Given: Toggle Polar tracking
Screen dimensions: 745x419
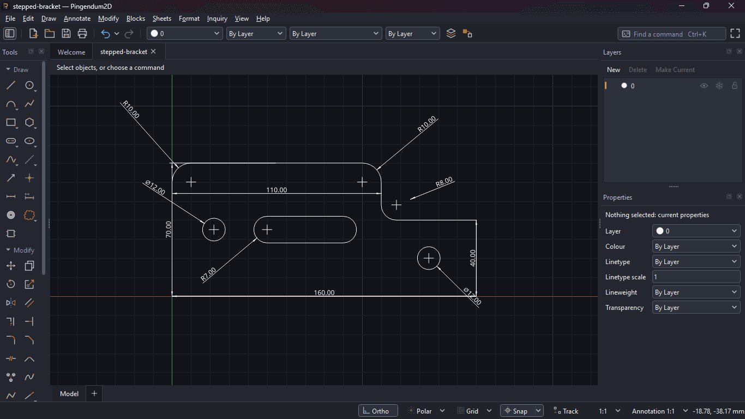Looking at the screenshot, I should 420,411.
